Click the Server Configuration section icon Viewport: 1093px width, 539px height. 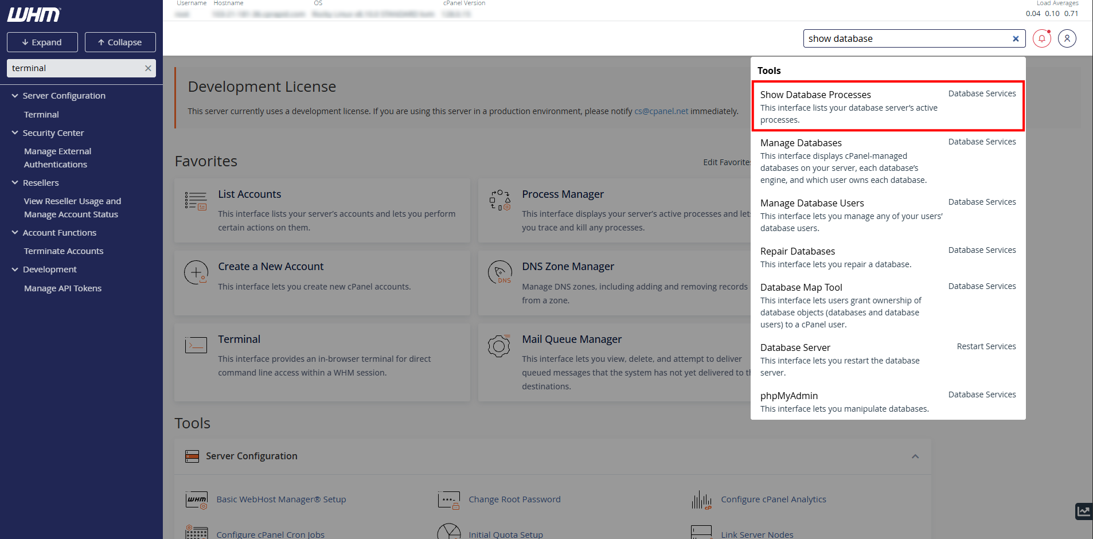pyautogui.click(x=192, y=456)
